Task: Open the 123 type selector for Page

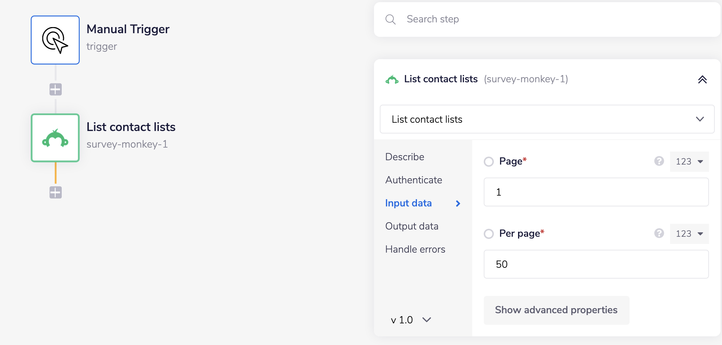Action: [x=689, y=162]
